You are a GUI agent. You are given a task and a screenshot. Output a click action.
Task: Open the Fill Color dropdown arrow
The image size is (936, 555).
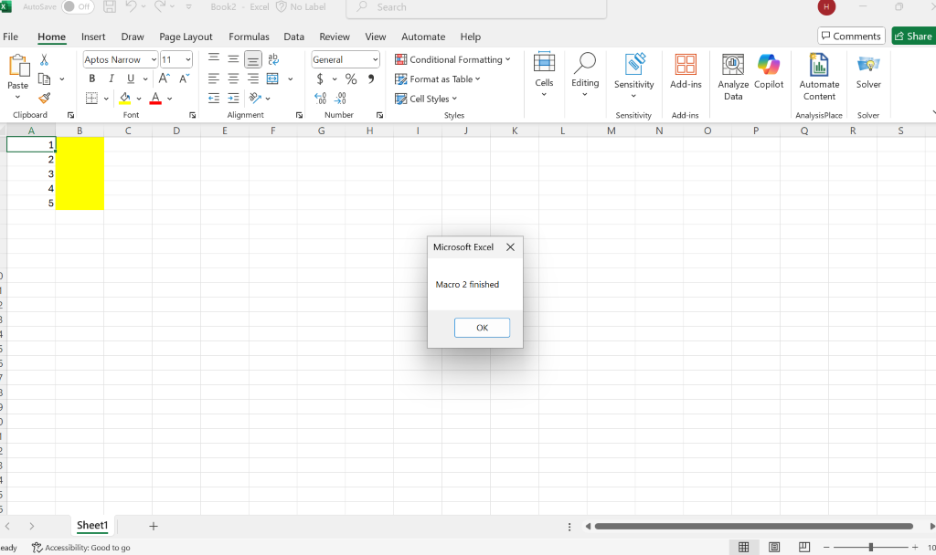139,99
